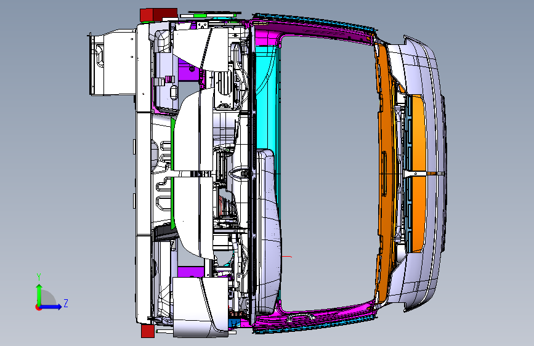Select the lavender outer bumper shell
This screenshot has width=534, height=346.
431,174
